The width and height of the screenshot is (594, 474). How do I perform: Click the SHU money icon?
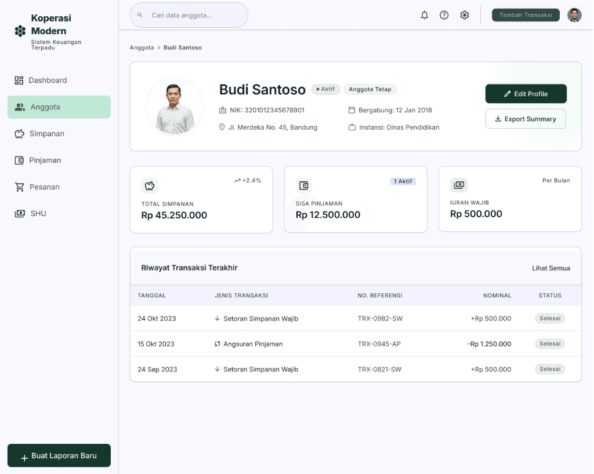pyautogui.click(x=20, y=214)
